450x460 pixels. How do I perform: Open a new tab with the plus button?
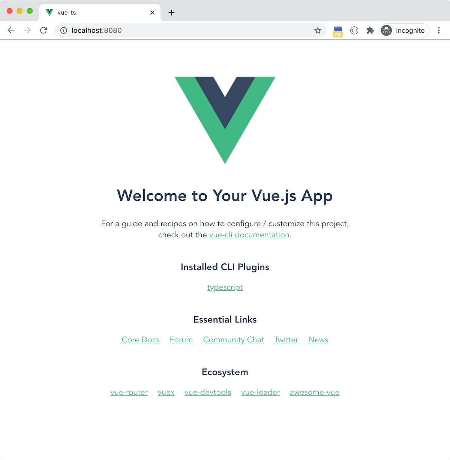click(171, 12)
